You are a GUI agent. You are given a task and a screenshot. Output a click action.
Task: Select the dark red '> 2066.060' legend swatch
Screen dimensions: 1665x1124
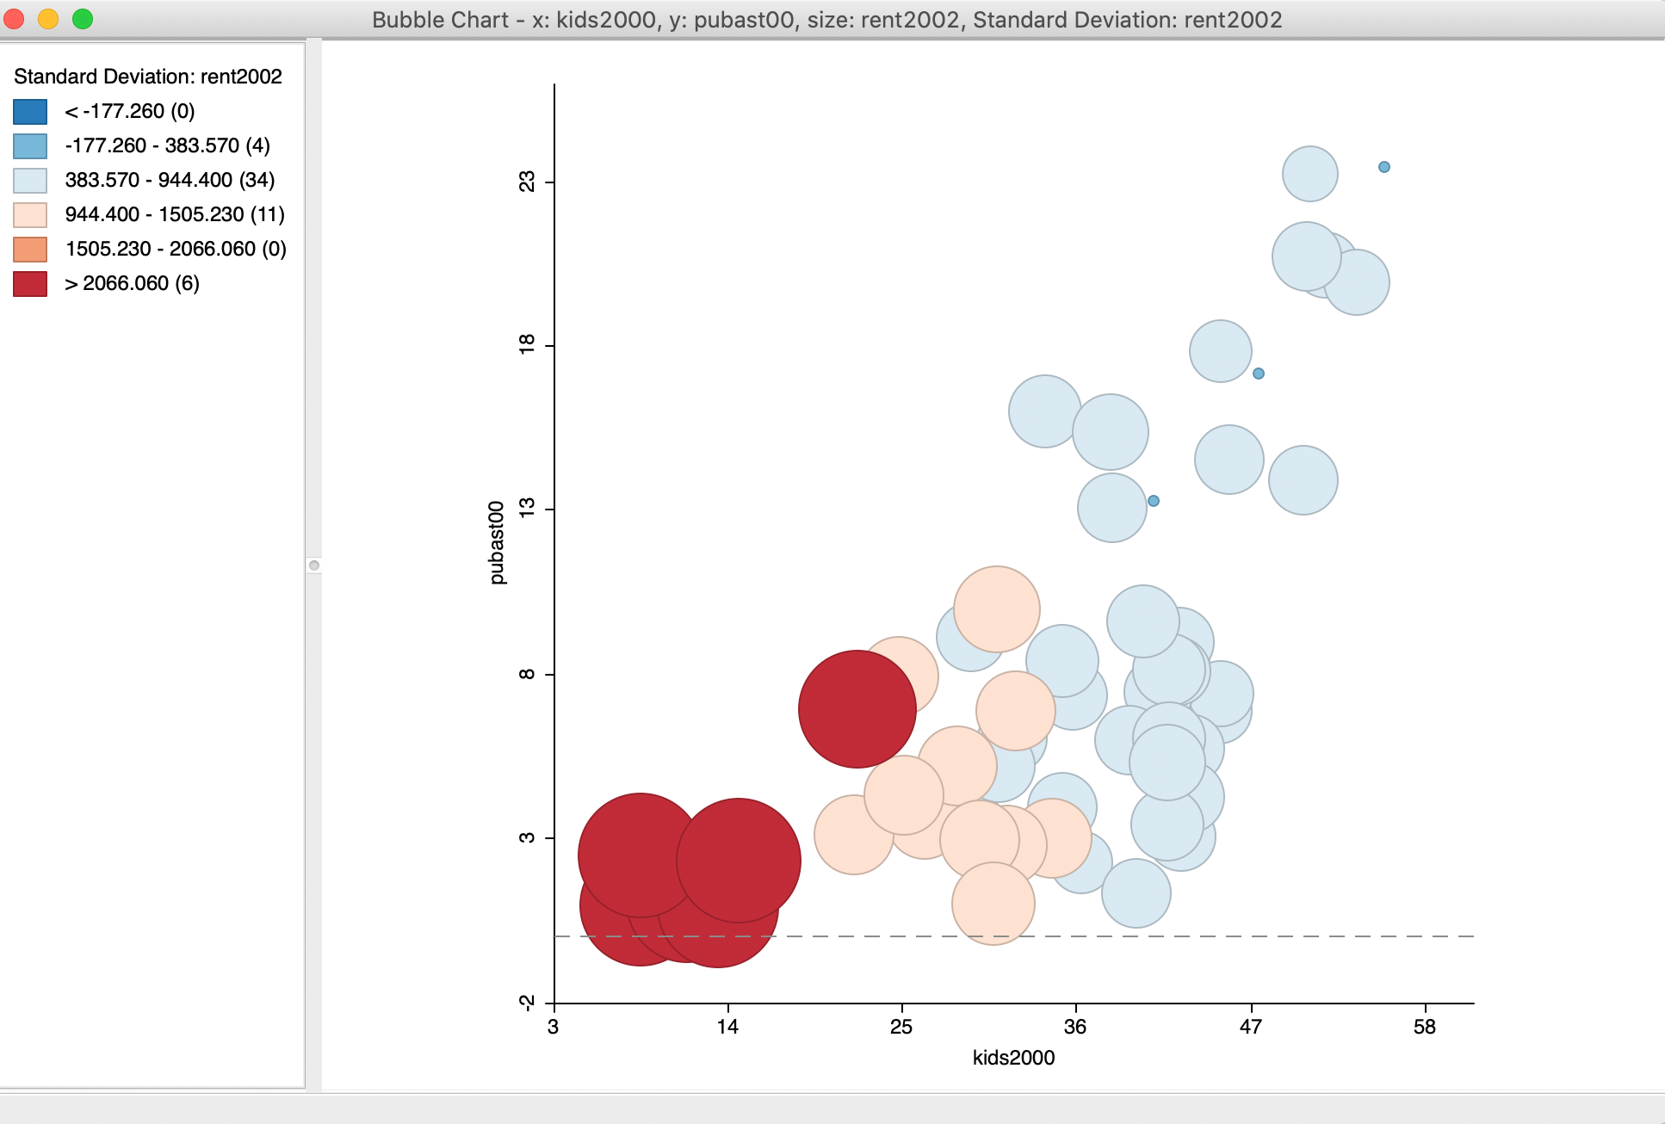tap(30, 284)
